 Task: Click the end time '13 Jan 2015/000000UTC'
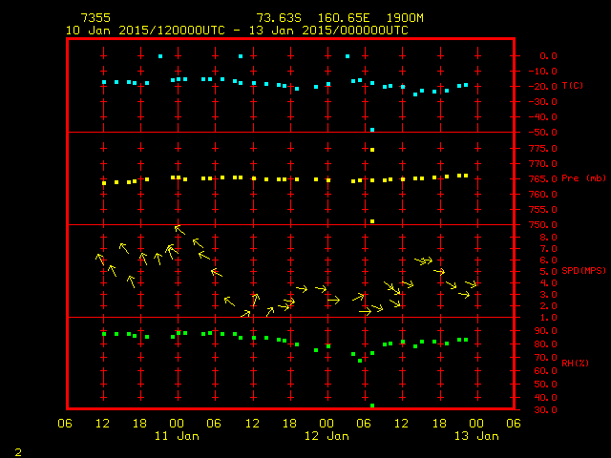pos(328,31)
